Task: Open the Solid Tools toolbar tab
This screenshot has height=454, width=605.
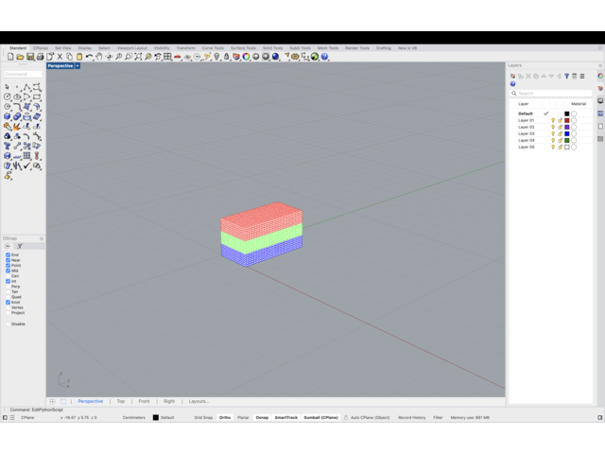Action: (273, 48)
